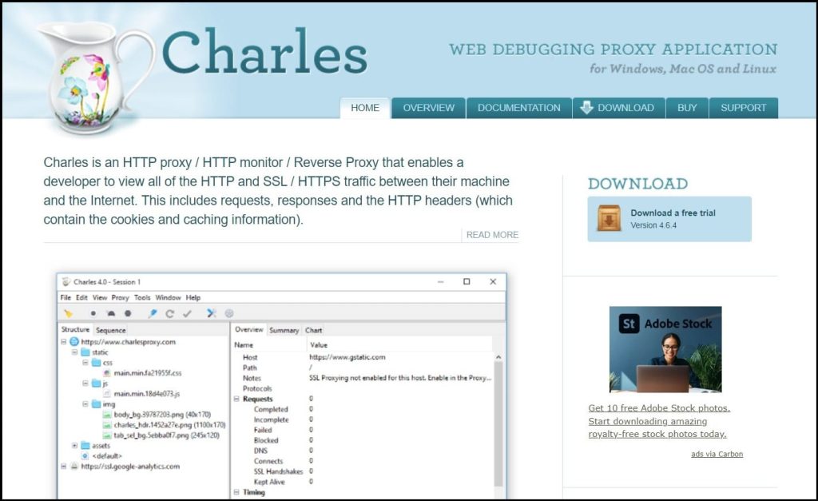Click image icon beside tab_sel_bg.5ebba0f7.png
The width and height of the screenshot is (818, 501).
click(x=107, y=435)
